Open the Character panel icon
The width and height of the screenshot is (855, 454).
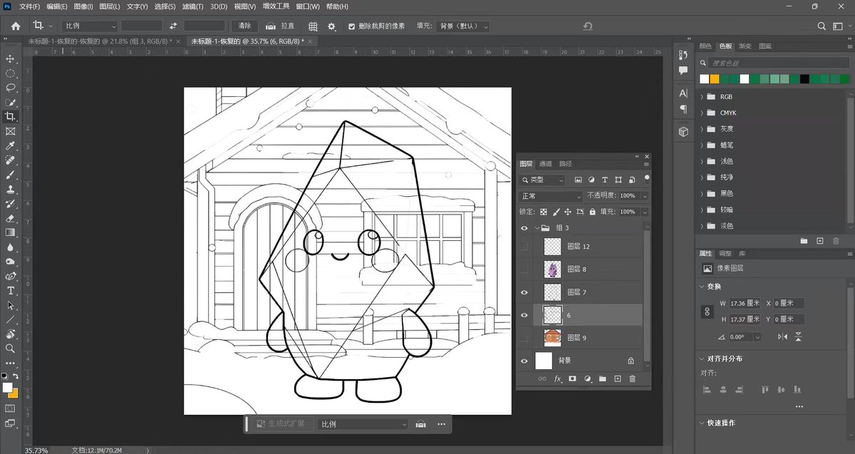pos(683,93)
